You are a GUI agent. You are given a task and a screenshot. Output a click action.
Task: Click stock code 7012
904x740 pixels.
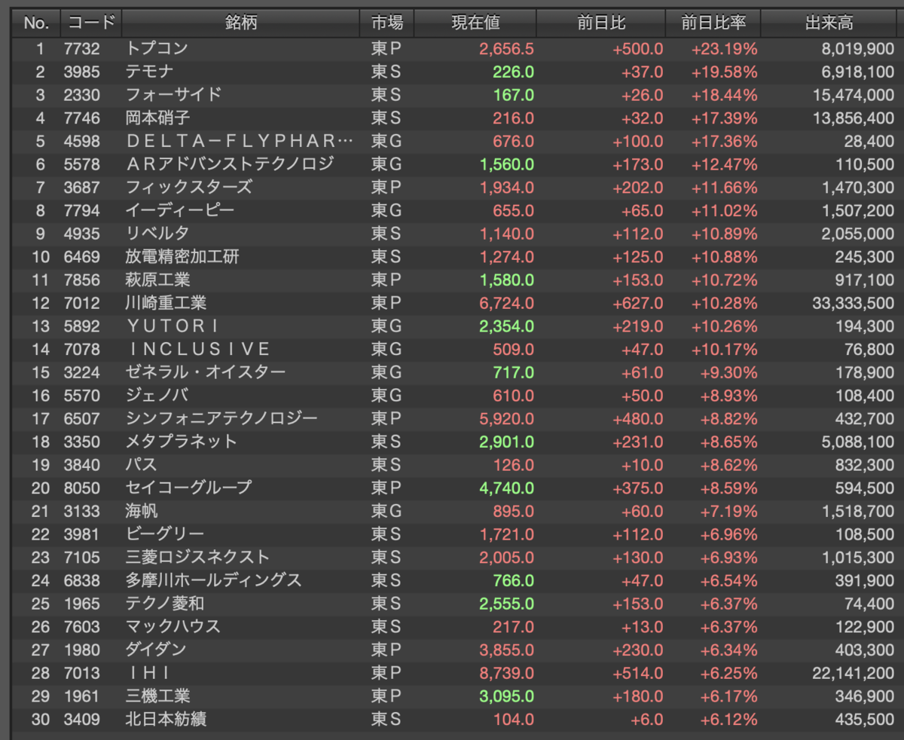[80, 304]
